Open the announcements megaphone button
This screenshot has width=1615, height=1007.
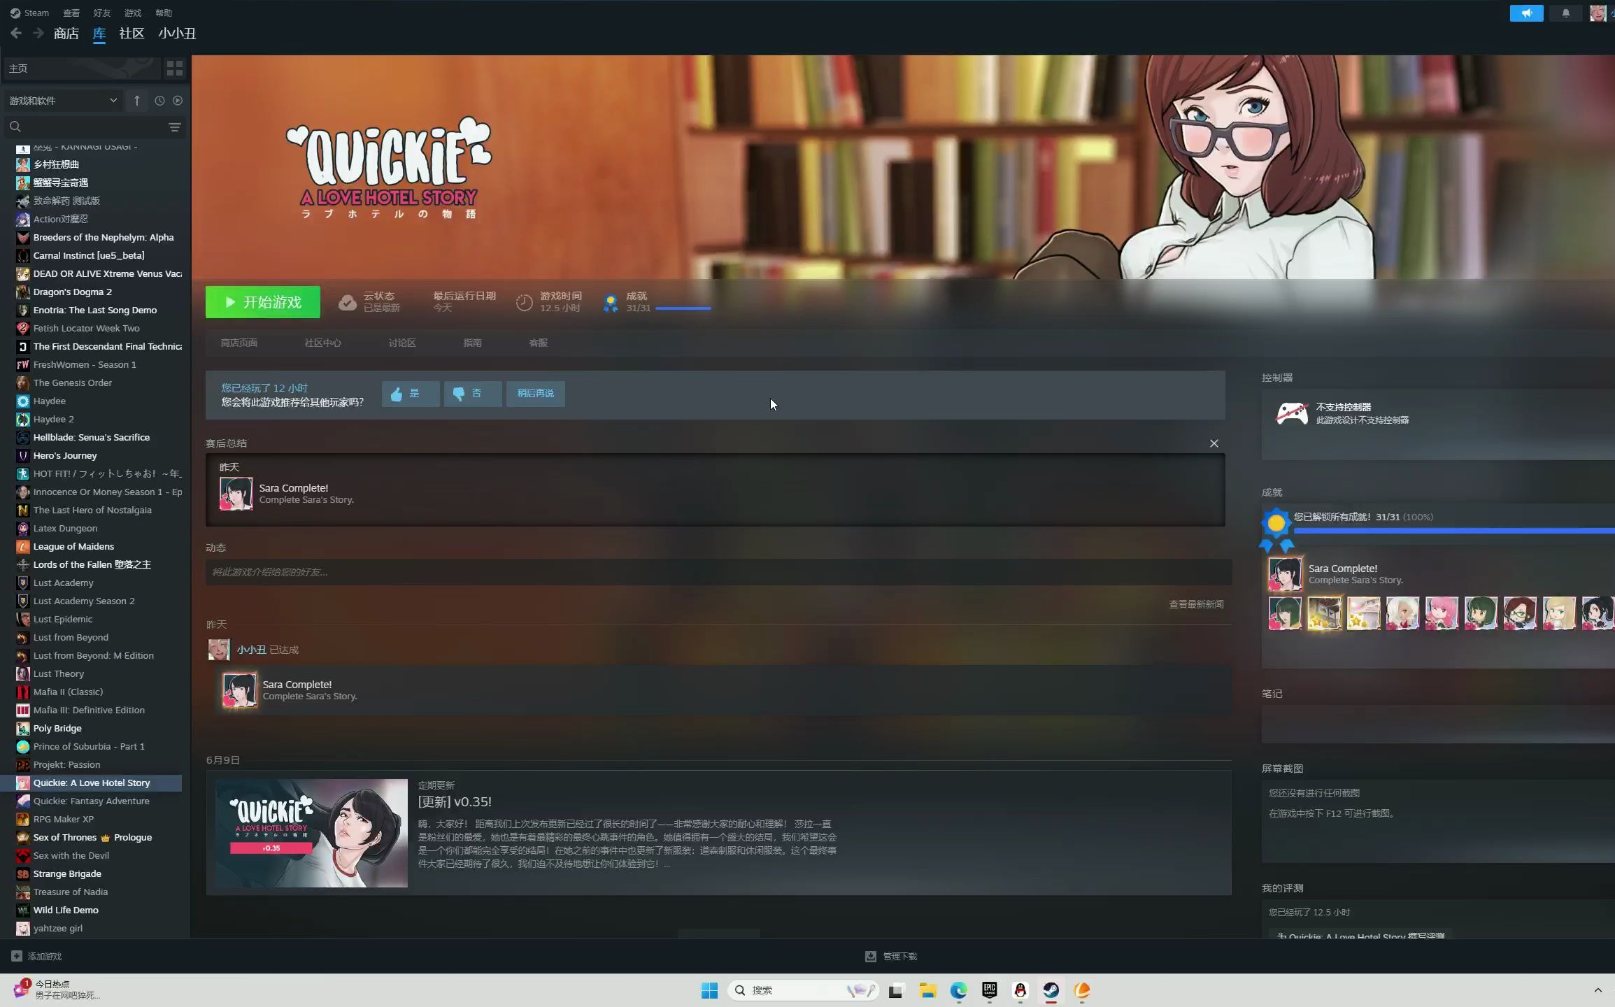(1526, 13)
